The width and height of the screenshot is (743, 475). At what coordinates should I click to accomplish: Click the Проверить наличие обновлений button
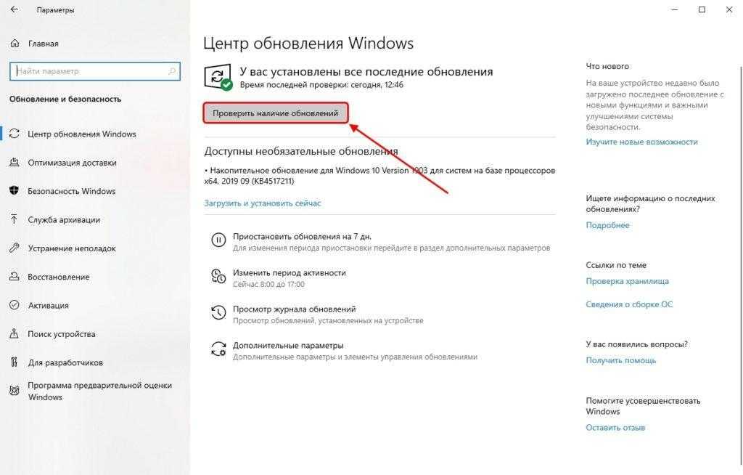tap(276, 113)
